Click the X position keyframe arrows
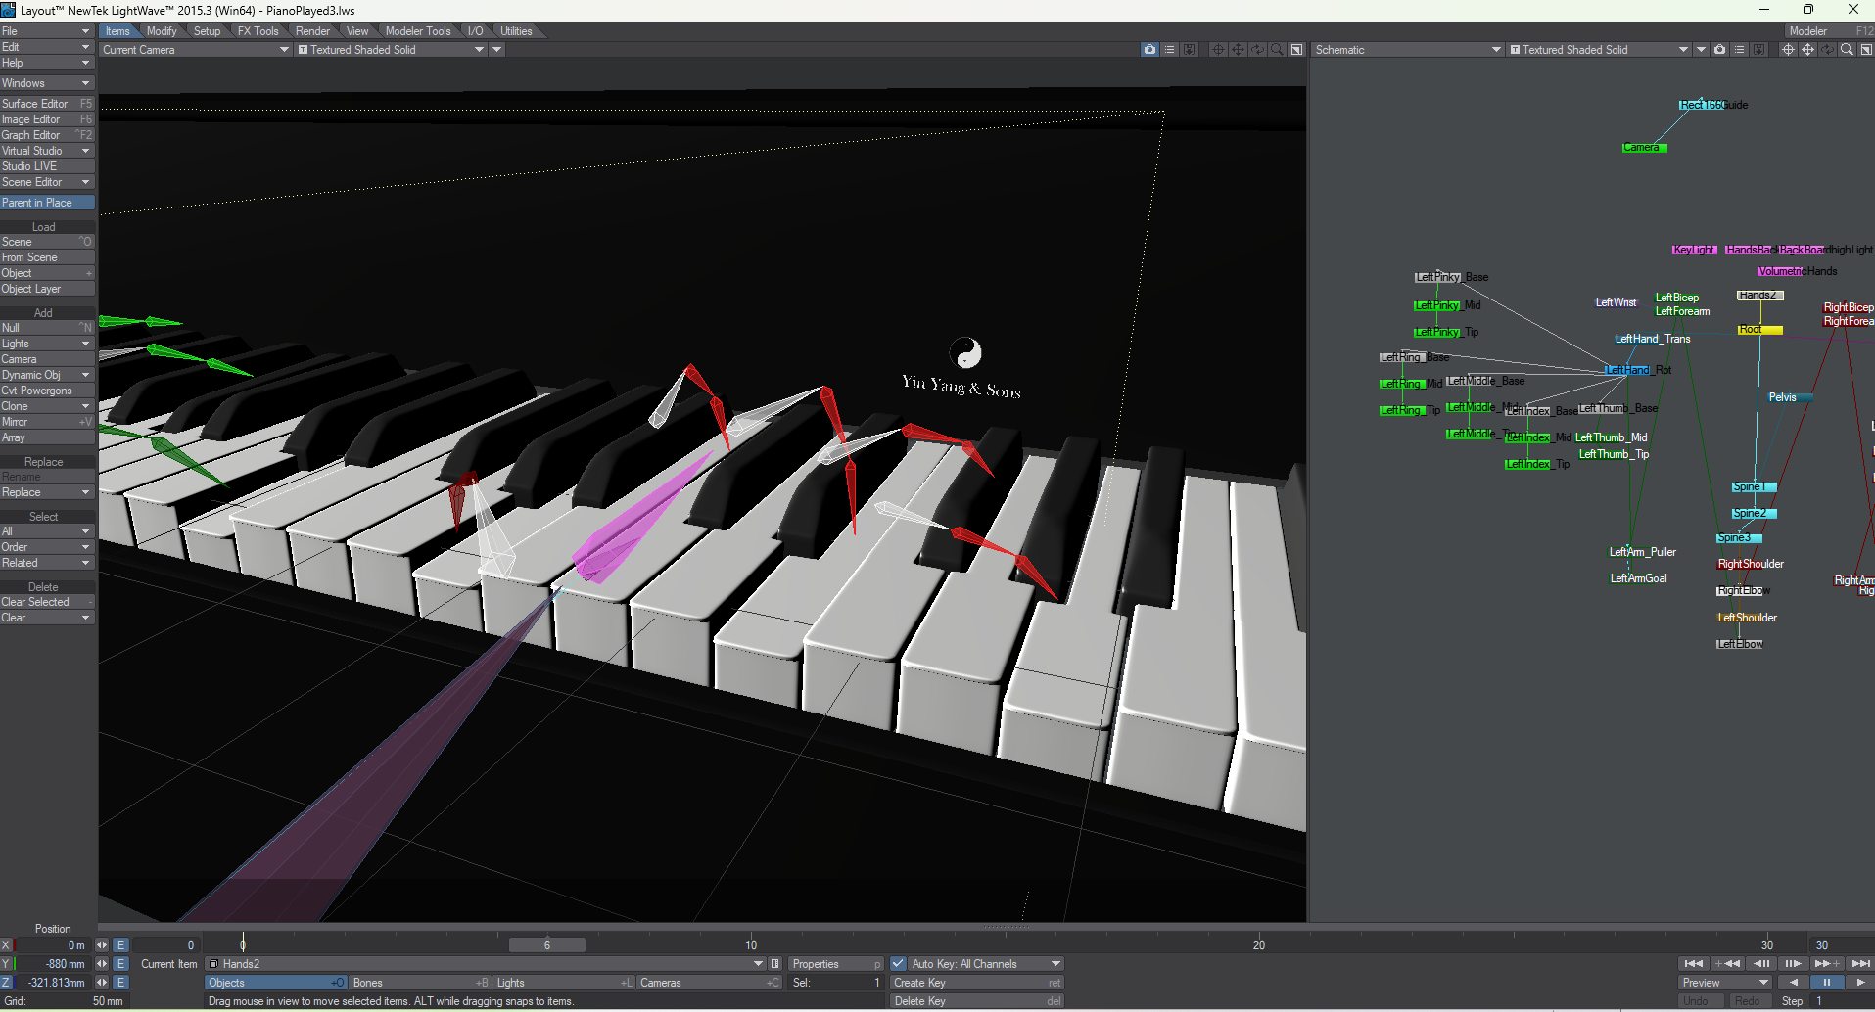The image size is (1875, 1012). [x=102, y=945]
